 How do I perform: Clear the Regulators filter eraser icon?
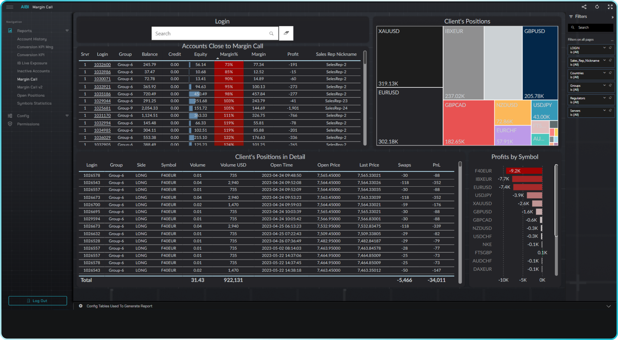[610, 98]
